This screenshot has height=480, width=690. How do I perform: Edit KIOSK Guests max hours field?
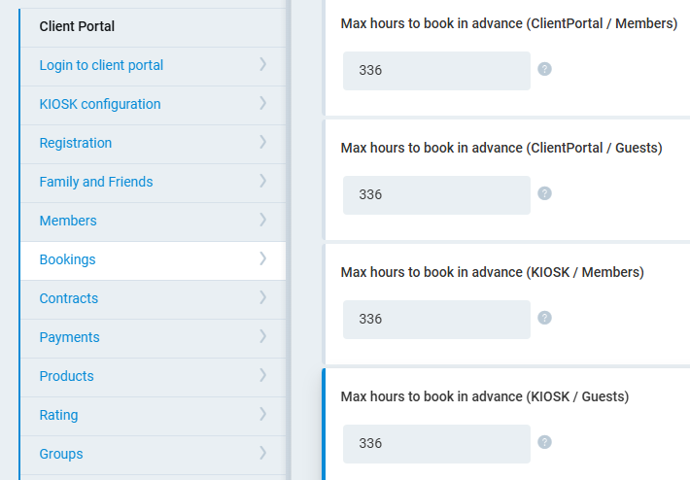click(x=436, y=444)
